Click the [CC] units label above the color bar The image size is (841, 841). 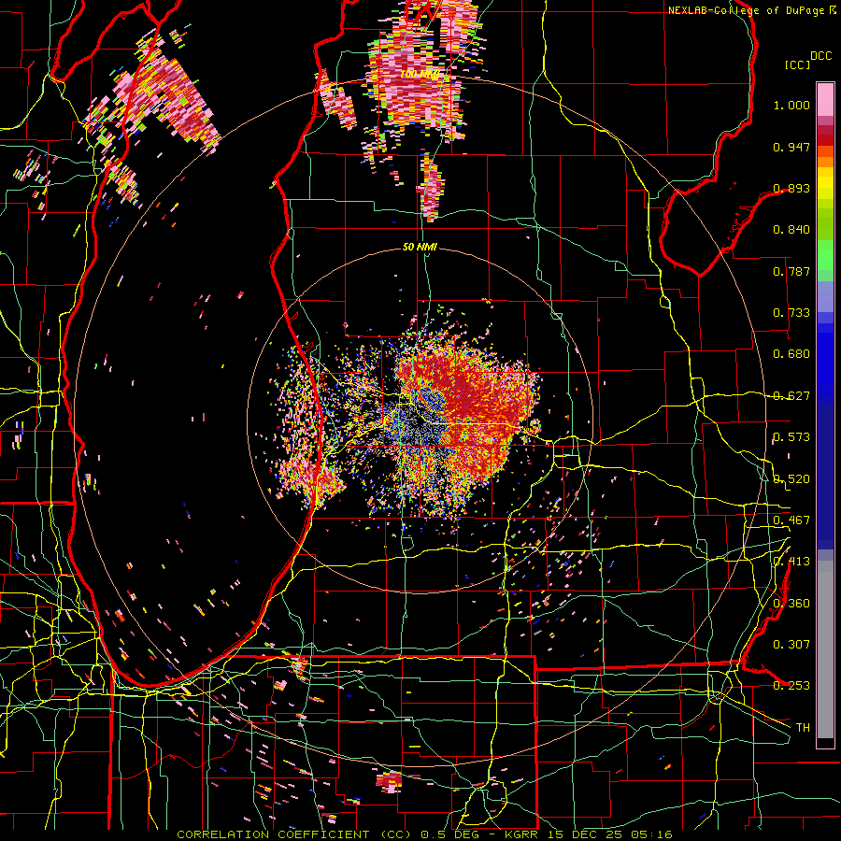(x=798, y=64)
